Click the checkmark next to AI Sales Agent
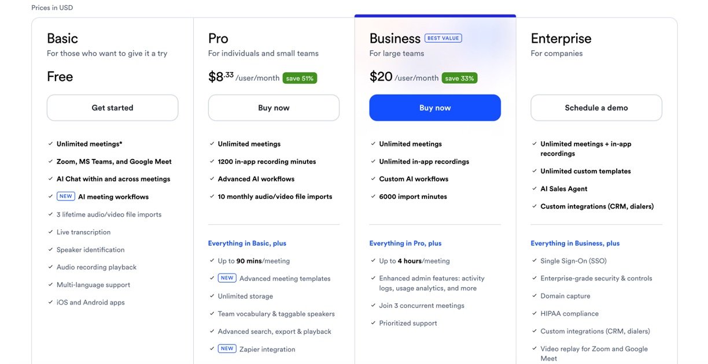Viewport: 708px width, 364px height. coord(535,189)
